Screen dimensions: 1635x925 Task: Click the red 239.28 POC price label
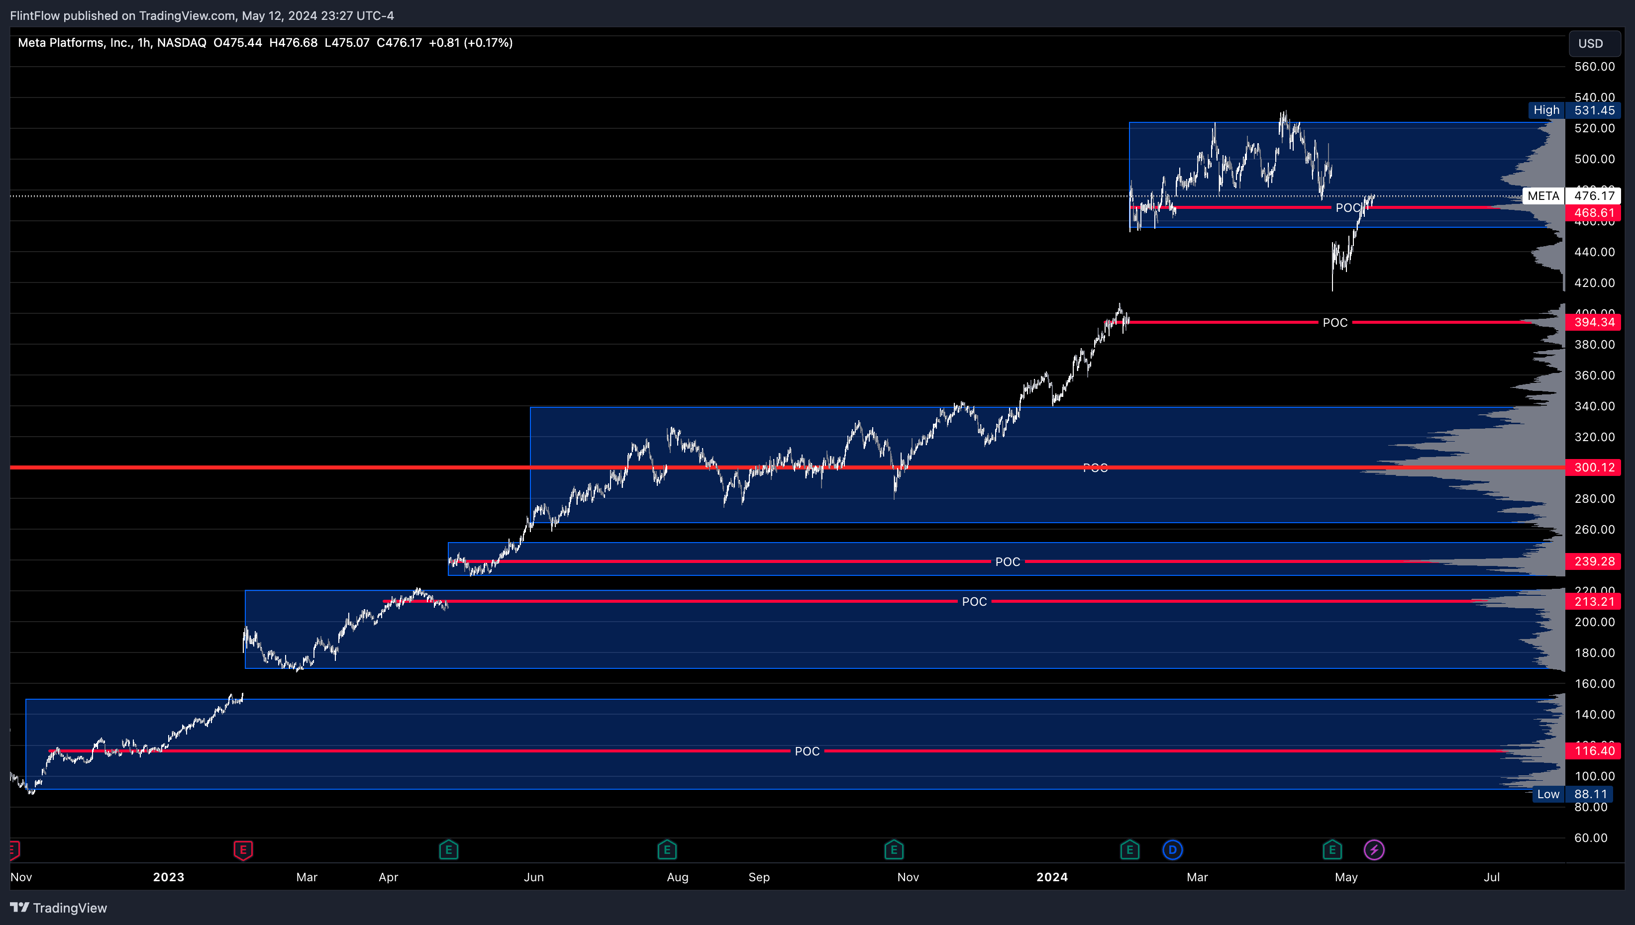(x=1594, y=561)
